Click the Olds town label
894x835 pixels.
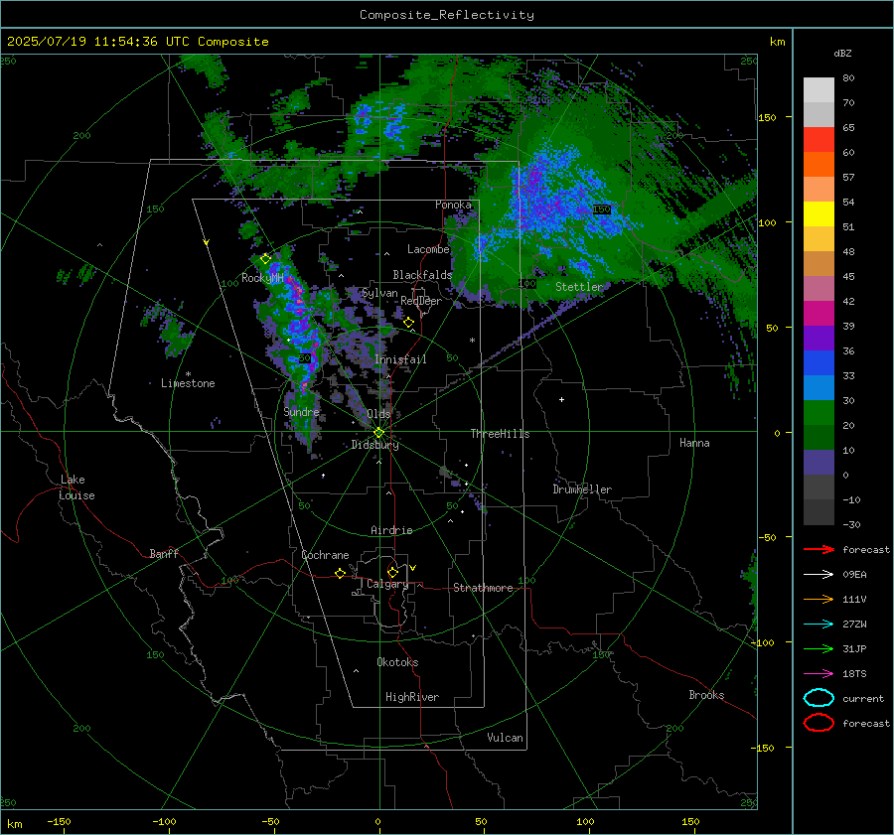tap(378, 413)
